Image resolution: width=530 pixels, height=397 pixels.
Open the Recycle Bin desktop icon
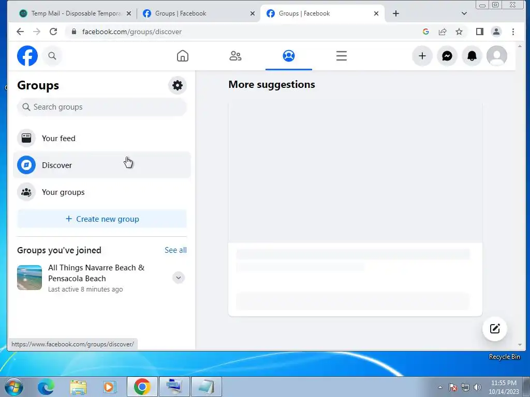(504, 357)
